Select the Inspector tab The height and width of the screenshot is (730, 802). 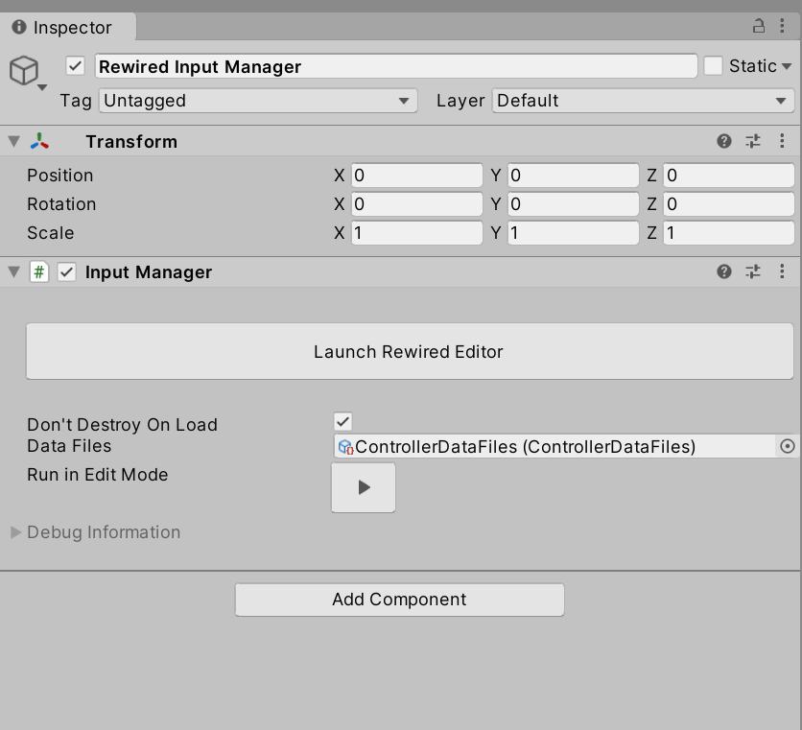click(x=67, y=27)
